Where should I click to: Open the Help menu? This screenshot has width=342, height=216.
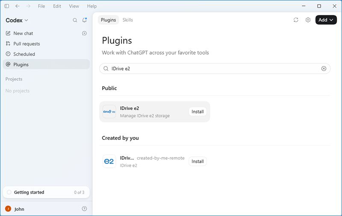(92, 6)
